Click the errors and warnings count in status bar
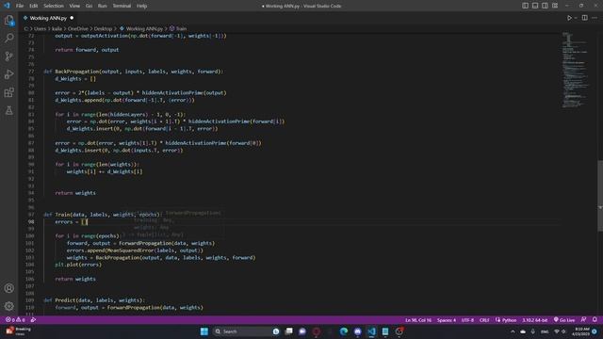 pyautogui.click(x=15, y=320)
